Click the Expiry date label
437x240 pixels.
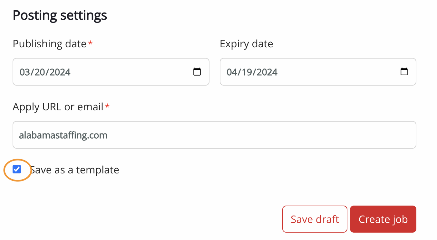pos(246,44)
